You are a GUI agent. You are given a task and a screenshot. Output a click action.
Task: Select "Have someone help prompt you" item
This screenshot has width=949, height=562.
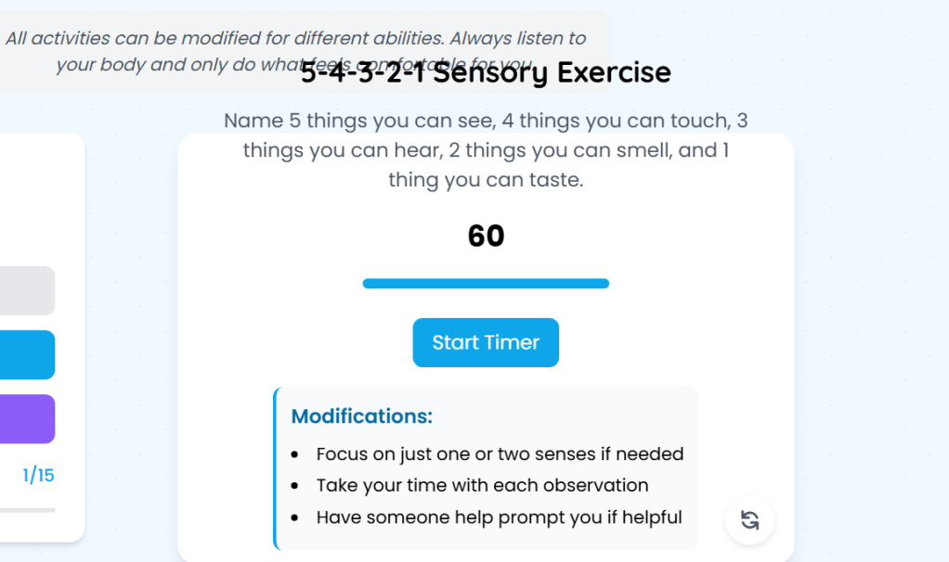tap(499, 517)
